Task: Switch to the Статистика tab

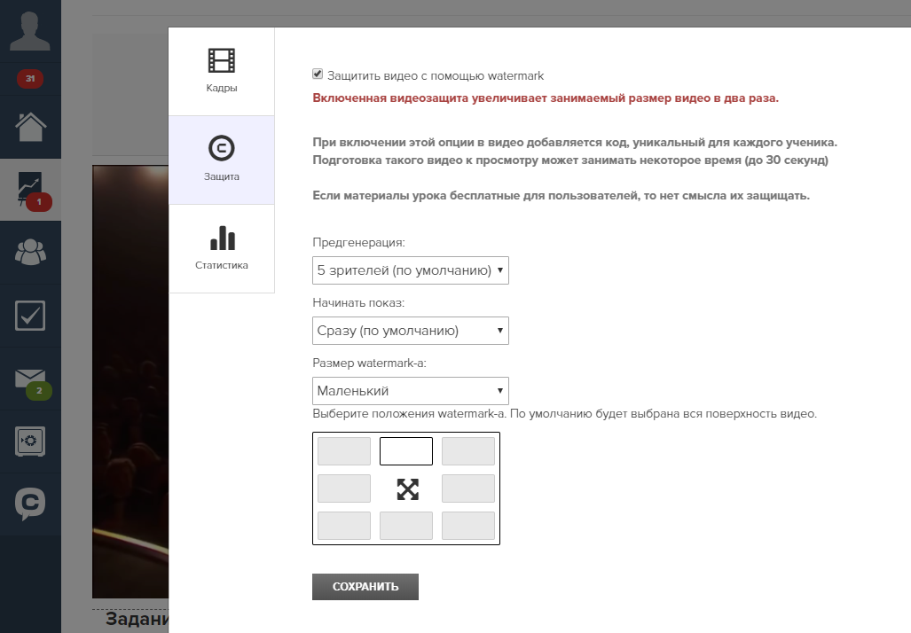Action: pyautogui.click(x=222, y=248)
